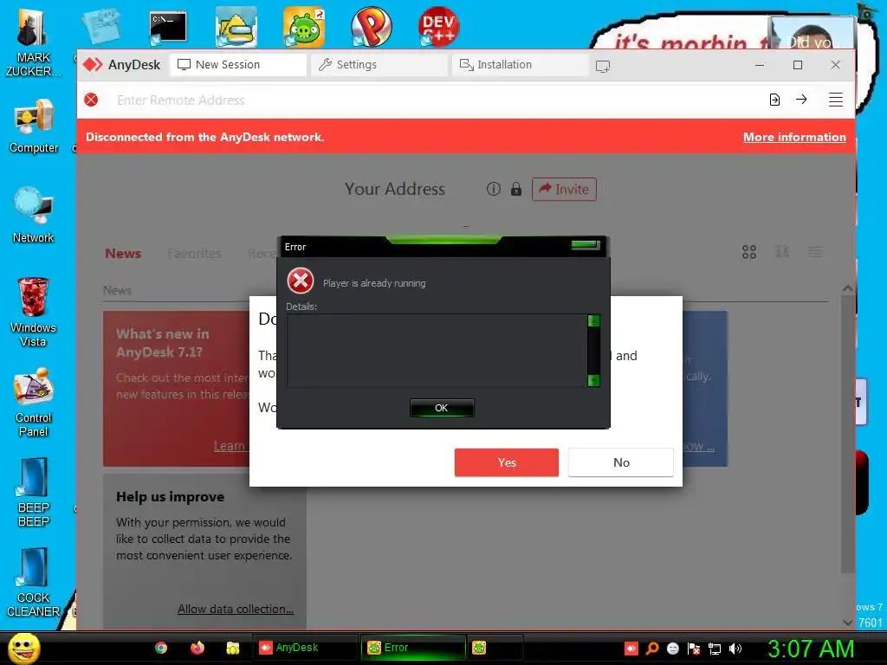The height and width of the screenshot is (665, 887).
Task: Open the COCK CLEANER desktop icon
Action: tap(34, 583)
